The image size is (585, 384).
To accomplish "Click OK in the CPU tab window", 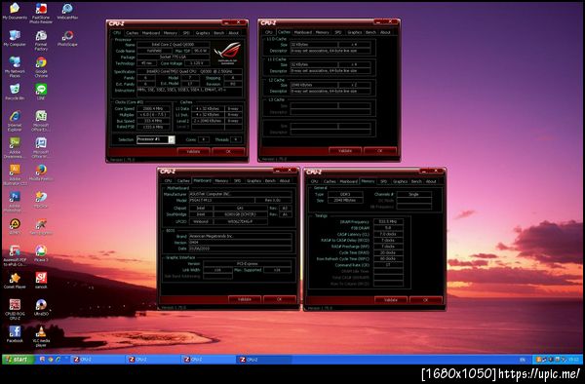I will (228, 152).
